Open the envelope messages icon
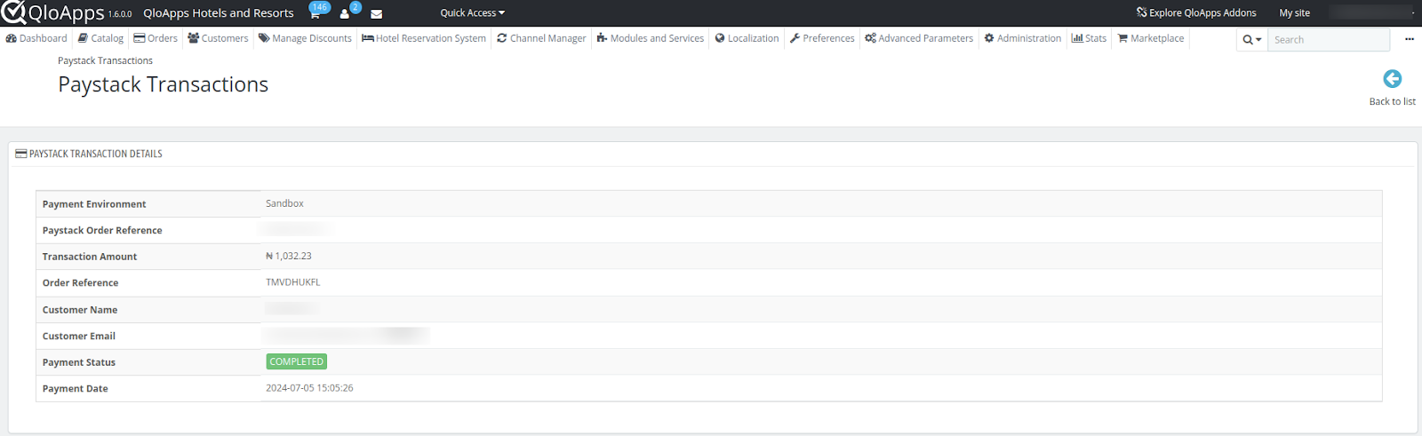This screenshot has height=436, width=1422. [376, 13]
